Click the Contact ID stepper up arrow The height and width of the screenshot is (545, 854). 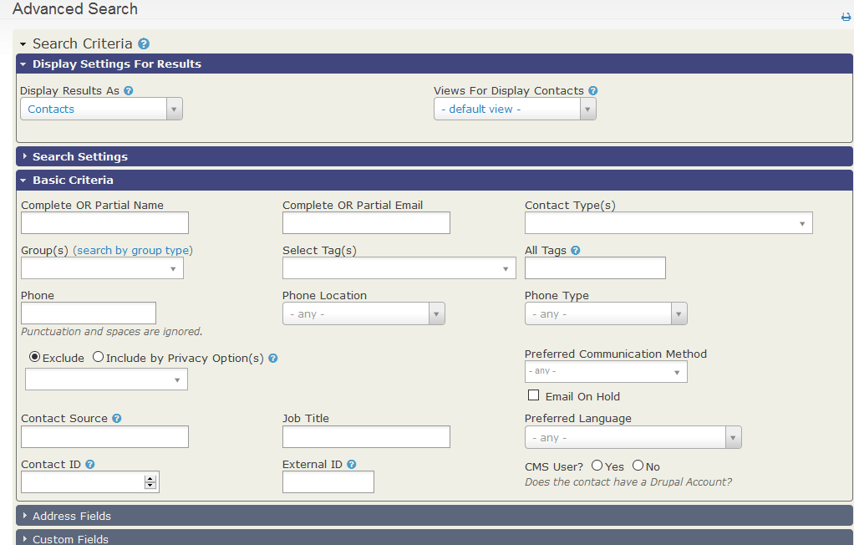150,477
